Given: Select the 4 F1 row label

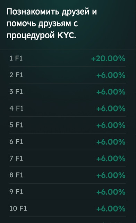Looking at the screenshot, I should click(16, 108).
